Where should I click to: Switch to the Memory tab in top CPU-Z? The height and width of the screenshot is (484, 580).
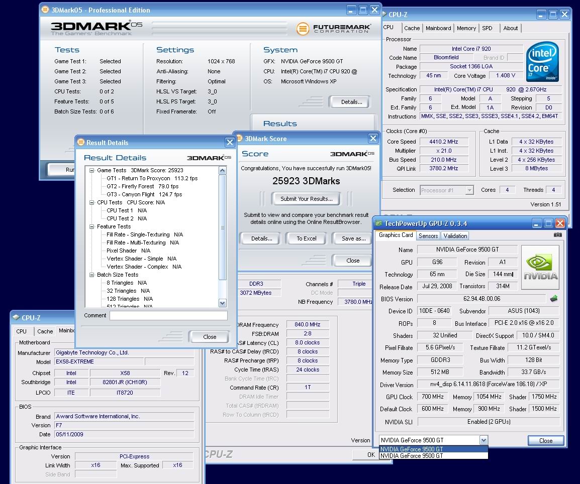coord(466,28)
